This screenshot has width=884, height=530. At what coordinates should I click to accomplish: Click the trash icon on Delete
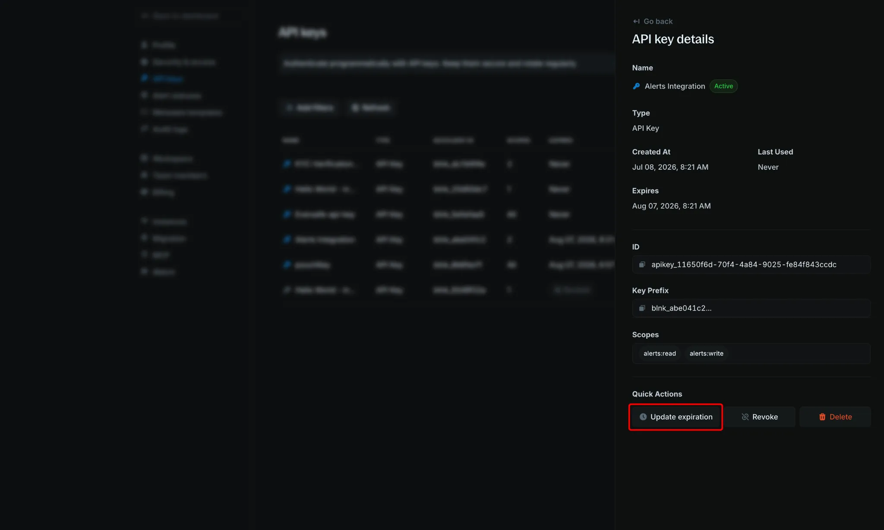pos(822,417)
